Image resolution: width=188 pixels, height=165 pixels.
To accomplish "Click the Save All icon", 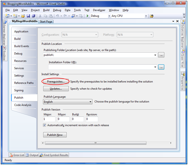I will (x=34, y=16).
